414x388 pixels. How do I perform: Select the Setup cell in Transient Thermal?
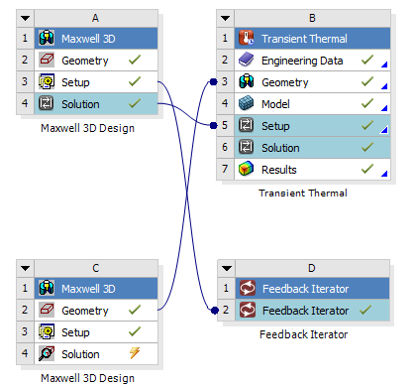(x=312, y=126)
